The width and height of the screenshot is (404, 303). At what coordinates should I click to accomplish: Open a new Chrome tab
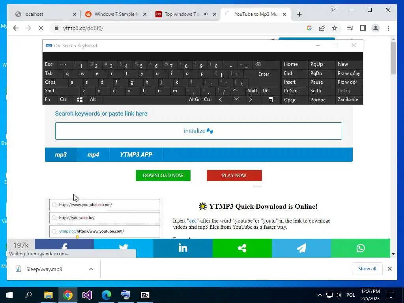point(299,14)
